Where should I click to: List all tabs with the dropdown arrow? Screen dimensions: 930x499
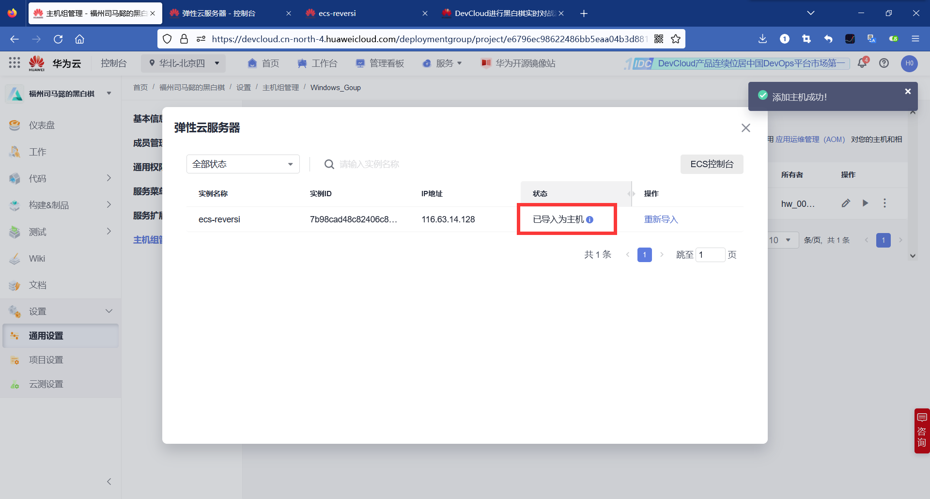coord(810,14)
